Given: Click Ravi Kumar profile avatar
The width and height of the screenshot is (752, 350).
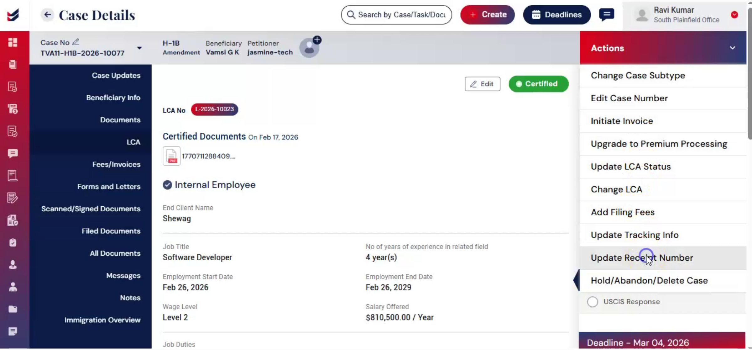Looking at the screenshot, I should point(642,15).
